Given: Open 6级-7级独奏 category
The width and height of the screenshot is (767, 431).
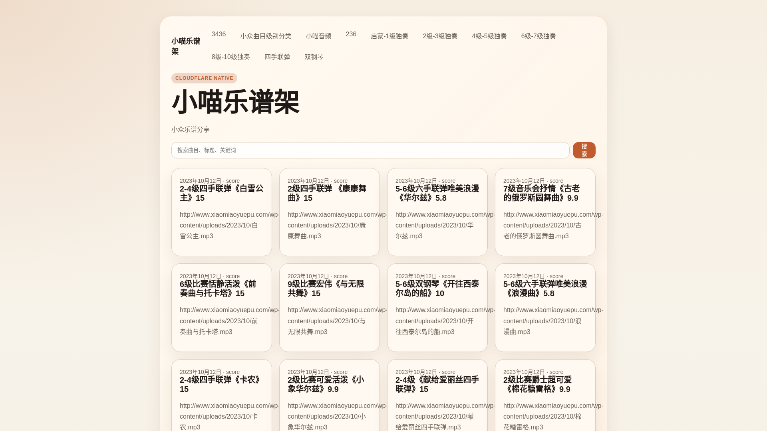Looking at the screenshot, I should (x=538, y=36).
